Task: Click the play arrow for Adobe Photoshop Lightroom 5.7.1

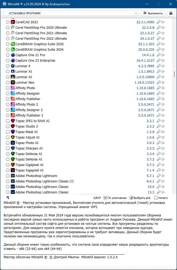Action: [163, 176]
